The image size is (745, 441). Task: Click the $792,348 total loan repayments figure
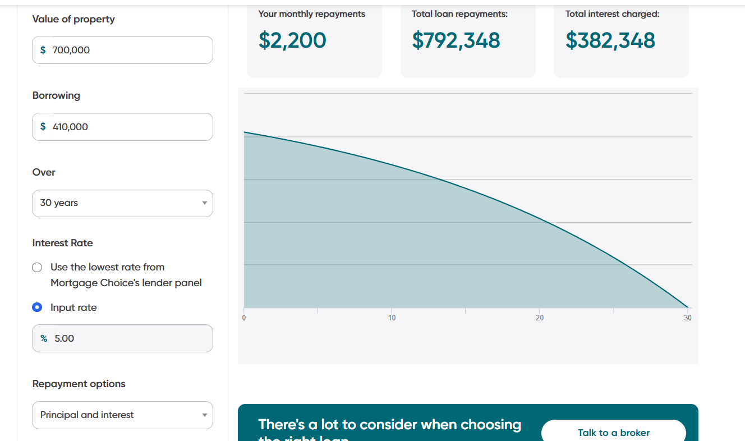[x=456, y=40]
